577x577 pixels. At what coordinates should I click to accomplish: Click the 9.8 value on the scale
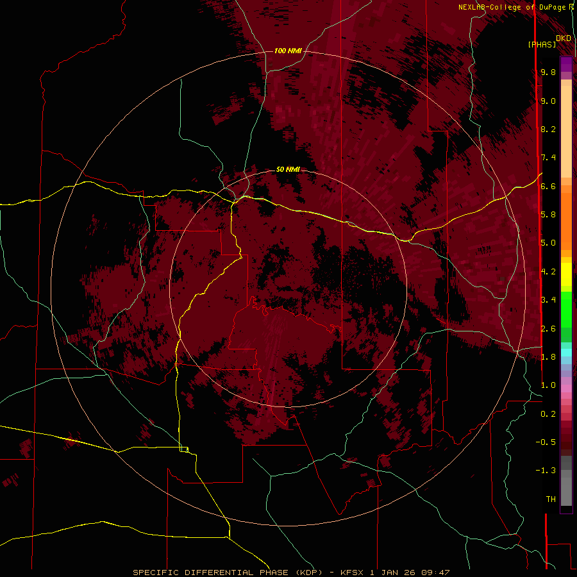tap(548, 72)
